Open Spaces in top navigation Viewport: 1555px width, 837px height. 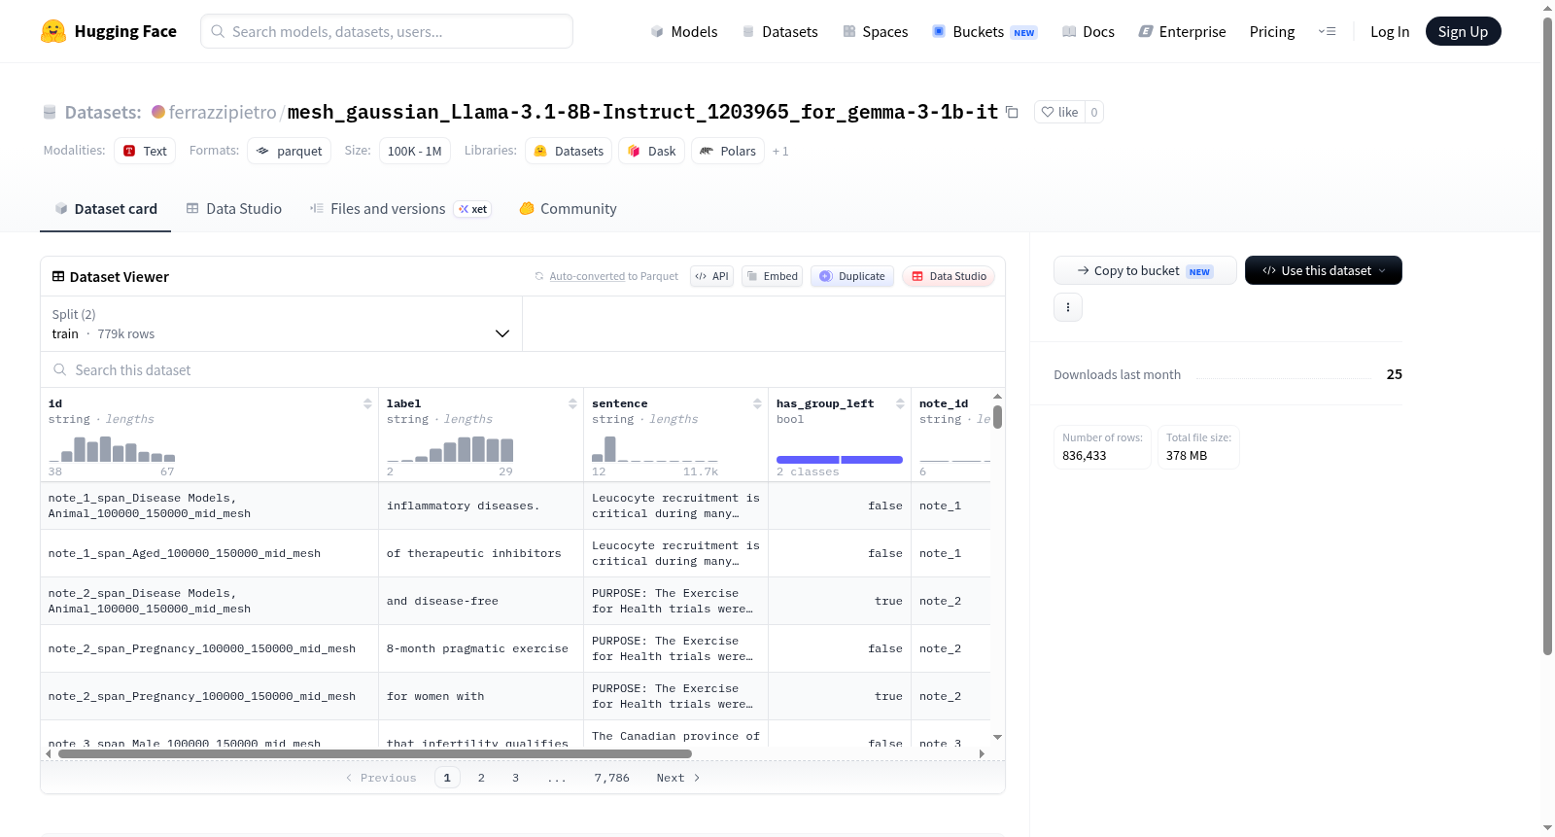(x=876, y=31)
